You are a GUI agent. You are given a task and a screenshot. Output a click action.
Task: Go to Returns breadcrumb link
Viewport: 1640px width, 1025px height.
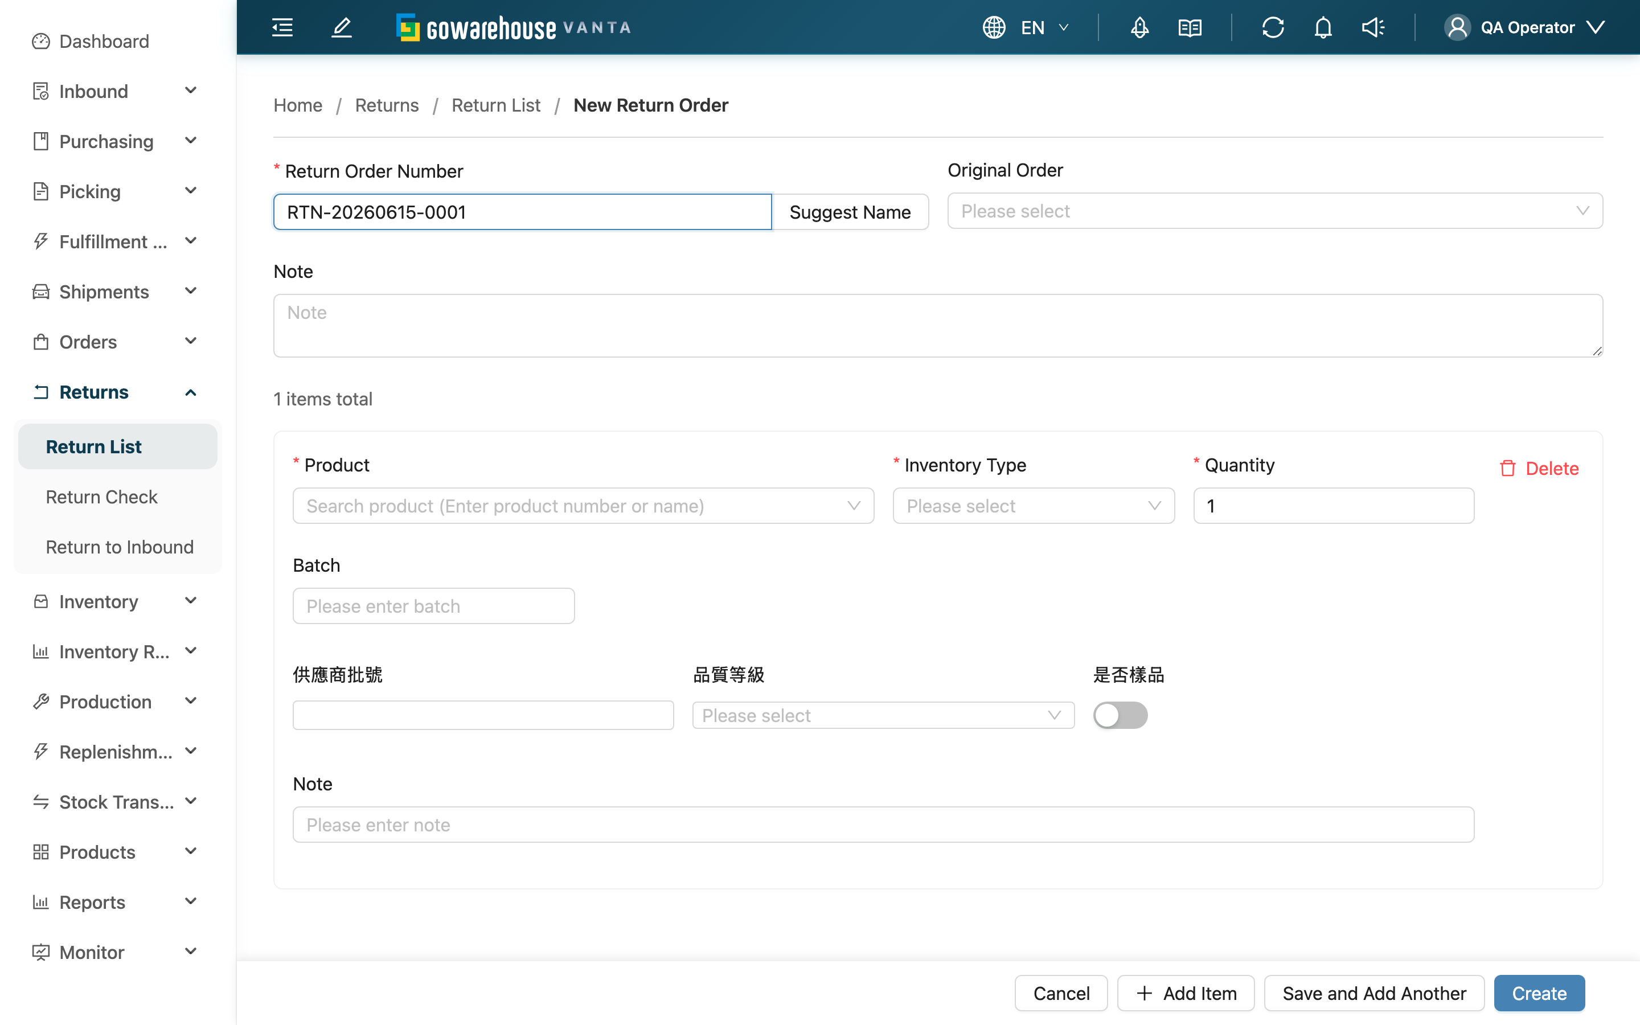(386, 105)
